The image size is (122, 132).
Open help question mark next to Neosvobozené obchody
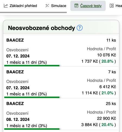80,28
